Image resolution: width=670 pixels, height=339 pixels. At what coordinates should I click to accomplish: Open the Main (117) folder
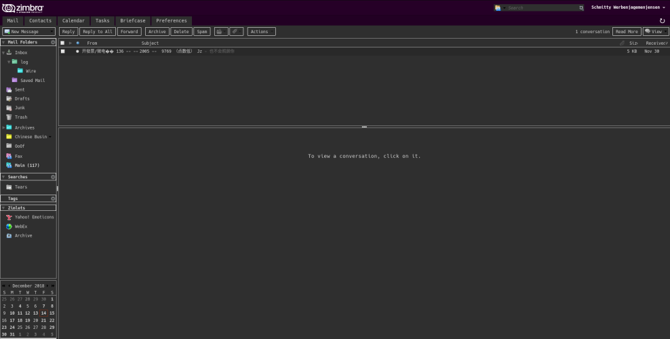(x=27, y=165)
